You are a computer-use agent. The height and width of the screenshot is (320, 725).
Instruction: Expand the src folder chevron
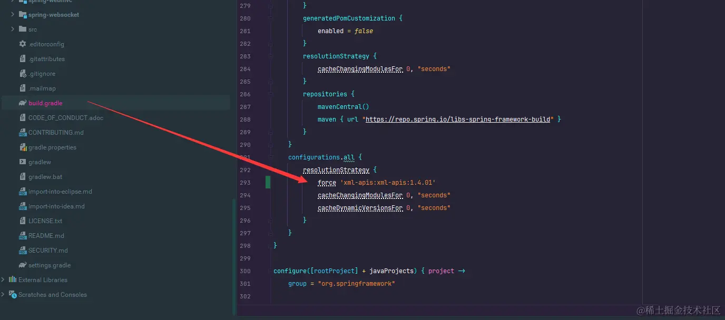(13, 29)
